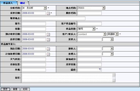Focus the 预计收样日期 date field

point(34,34)
